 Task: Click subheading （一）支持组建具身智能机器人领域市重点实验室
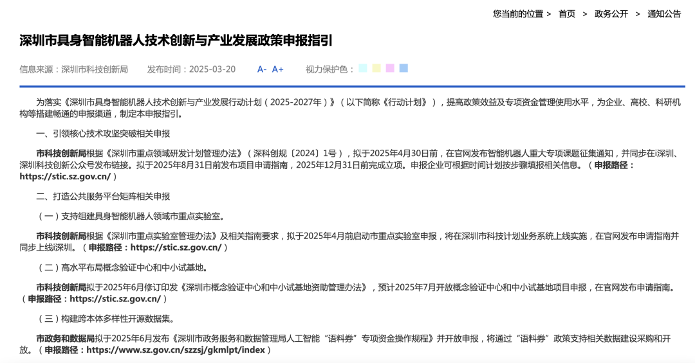tap(132, 217)
